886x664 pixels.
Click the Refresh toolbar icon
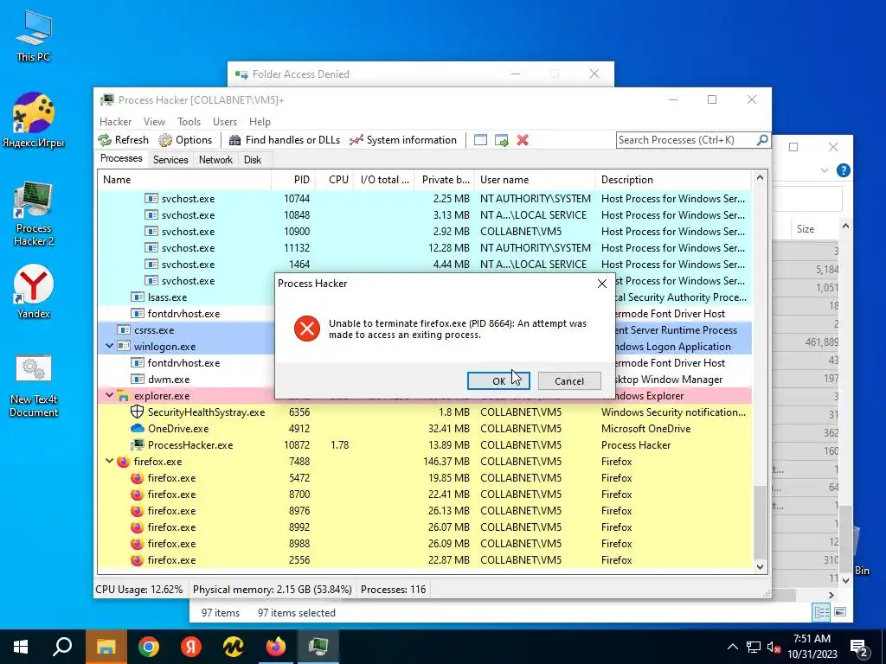pyautogui.click(x=105, y=140)
